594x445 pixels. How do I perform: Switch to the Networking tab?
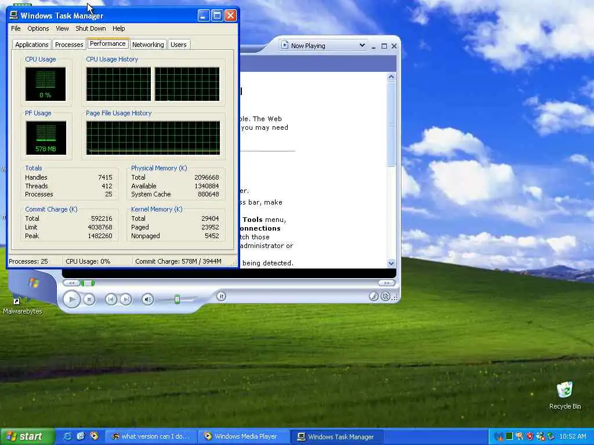point(148,45)
